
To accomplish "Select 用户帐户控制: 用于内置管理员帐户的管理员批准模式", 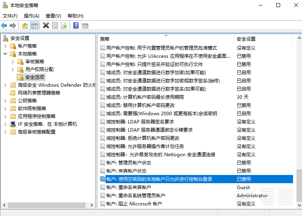I will pos(161,48).
